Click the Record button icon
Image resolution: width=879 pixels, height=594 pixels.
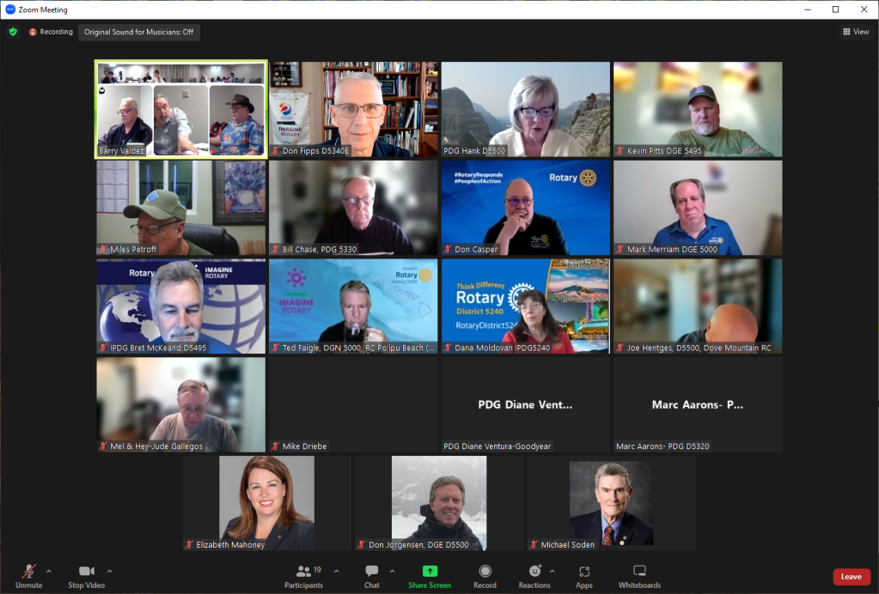tap(485, 572)
